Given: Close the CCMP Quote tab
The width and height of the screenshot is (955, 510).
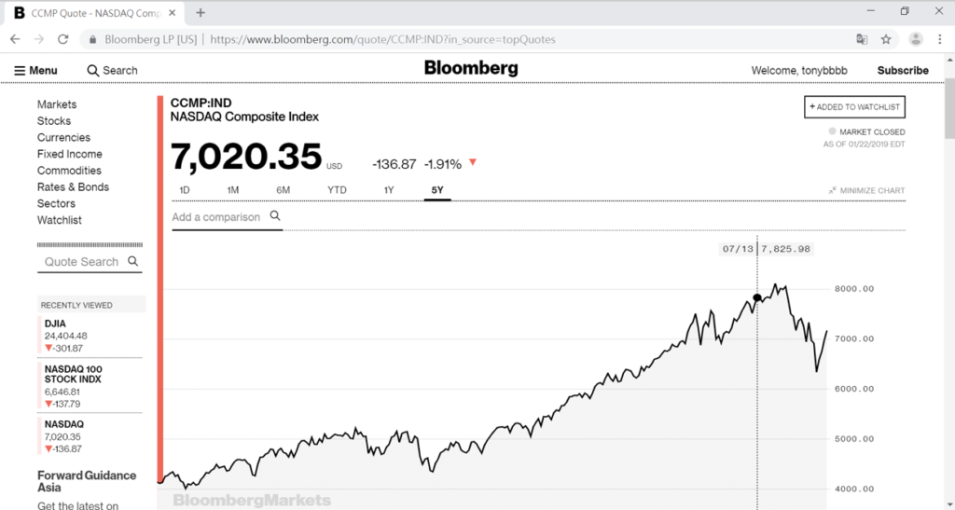Looking at the screenshot, I should click(x=173, y=13).
